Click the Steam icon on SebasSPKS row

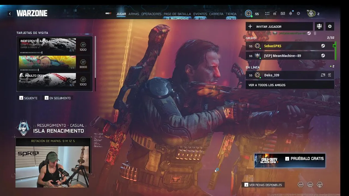323,46
